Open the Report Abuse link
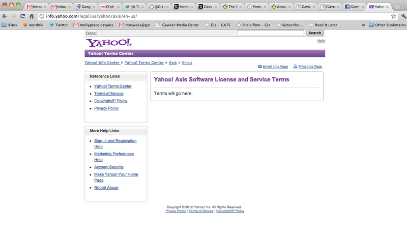 click(106, 188)
